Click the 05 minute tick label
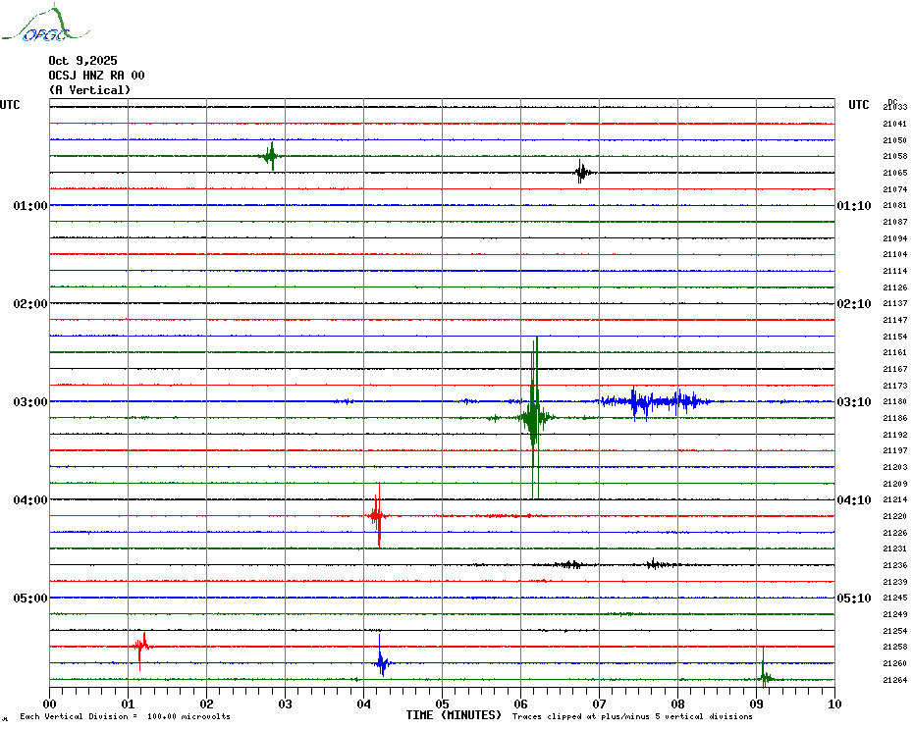The image size is (913, 730). [x=443, y=704]
